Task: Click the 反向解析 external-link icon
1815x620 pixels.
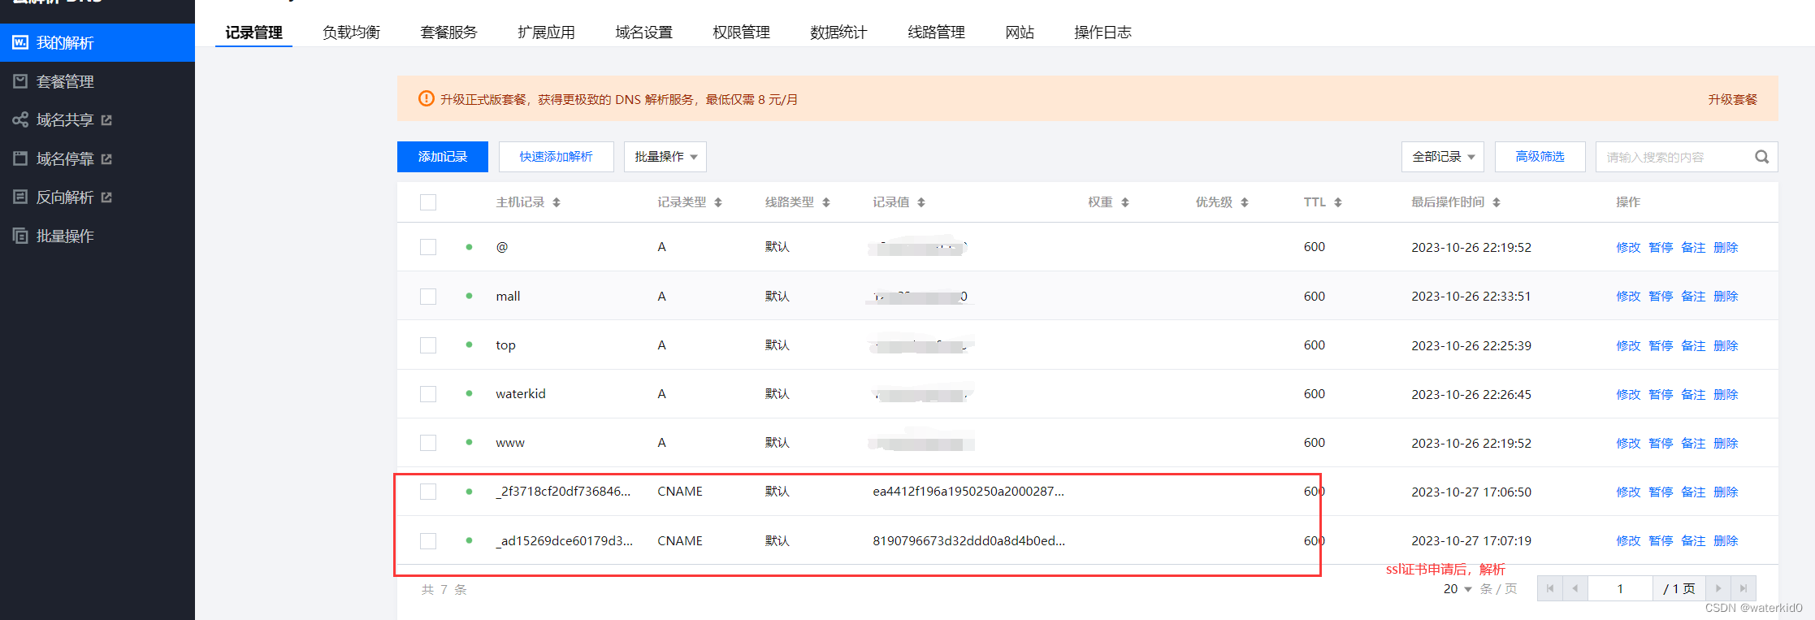Action: click(106, 197)
